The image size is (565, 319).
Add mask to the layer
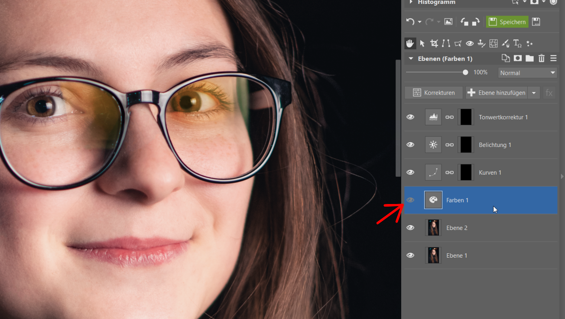click(517, 58)
